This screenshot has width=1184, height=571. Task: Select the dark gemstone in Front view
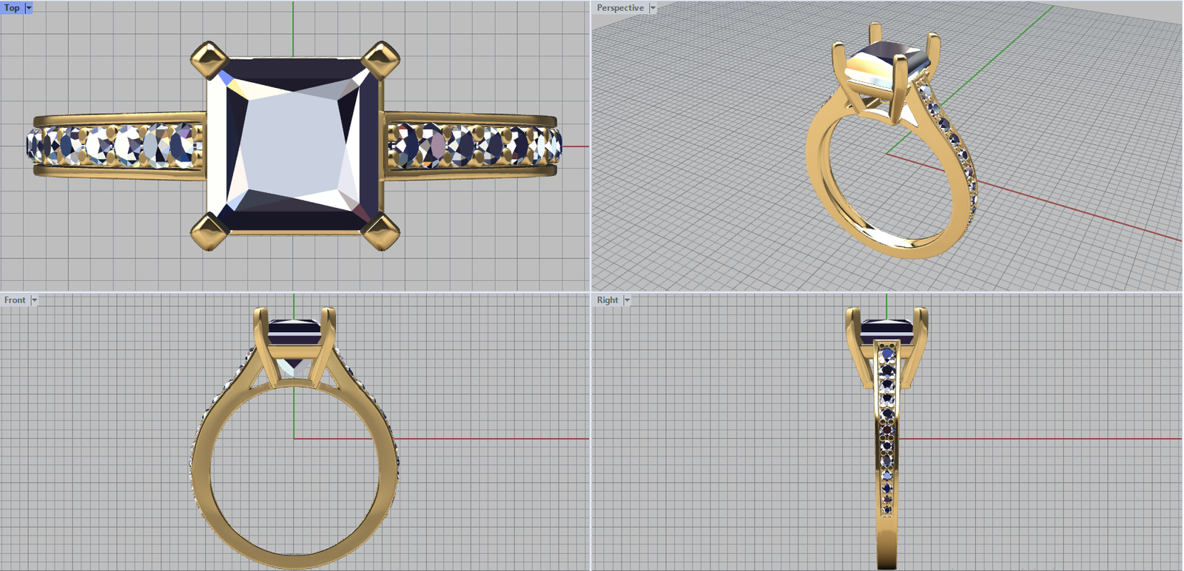coord(294,331)
